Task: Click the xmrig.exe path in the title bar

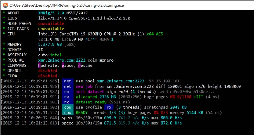Action: [66, 5]
